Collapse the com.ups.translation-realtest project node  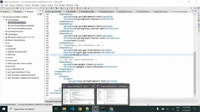pyautogui.click(x=1, y=17)
